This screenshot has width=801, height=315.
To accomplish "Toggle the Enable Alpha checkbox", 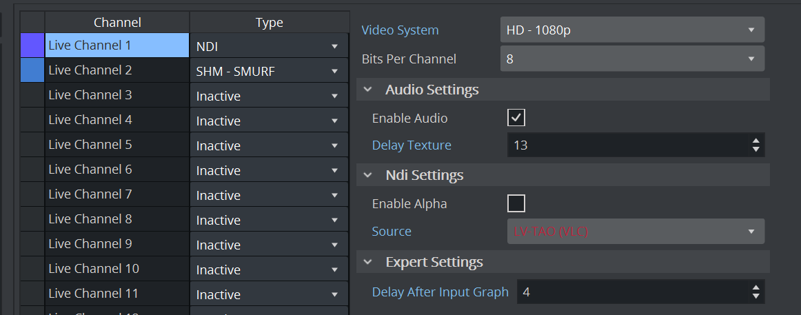I will click(516, 203).
